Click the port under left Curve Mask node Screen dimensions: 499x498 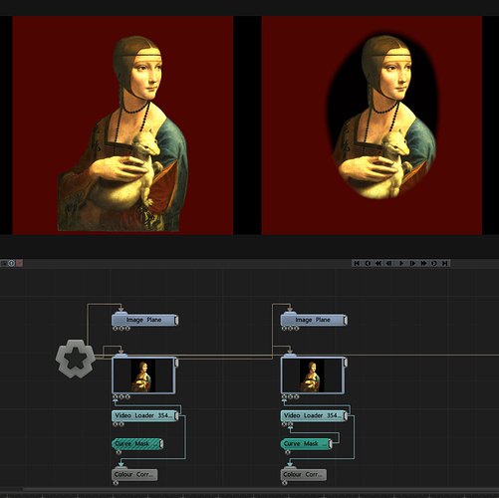[119, 452]
